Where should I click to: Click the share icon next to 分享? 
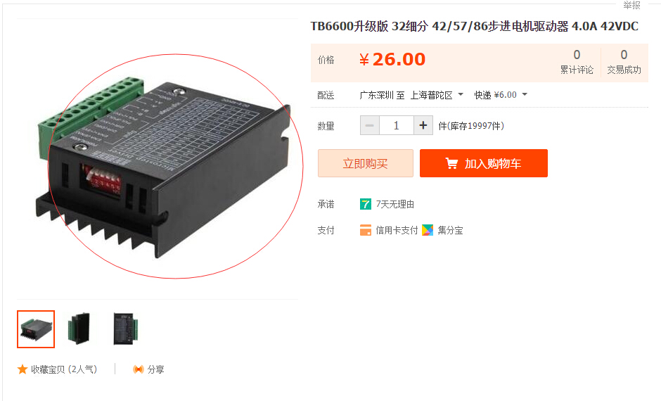pos(139,369)
